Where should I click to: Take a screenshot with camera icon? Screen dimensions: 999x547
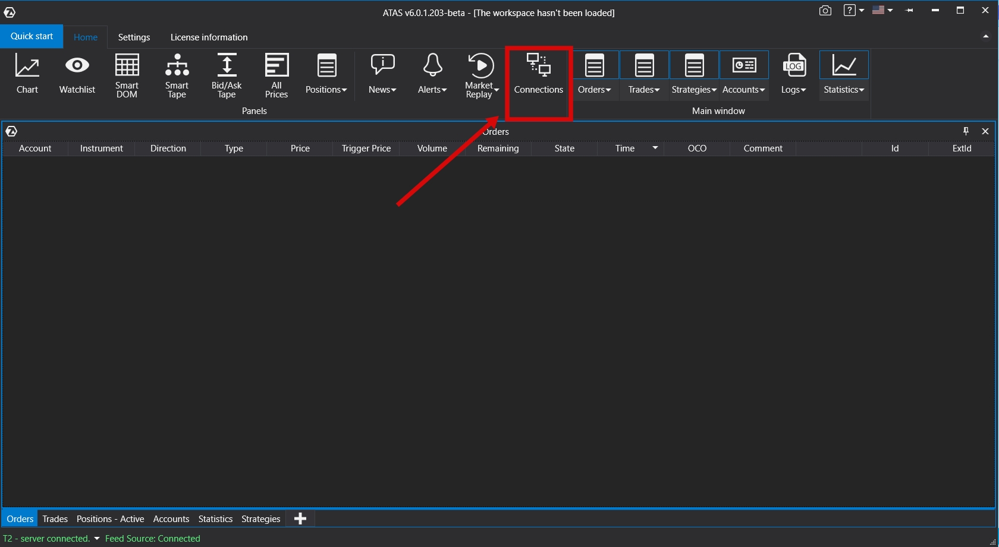coord(825,11)
